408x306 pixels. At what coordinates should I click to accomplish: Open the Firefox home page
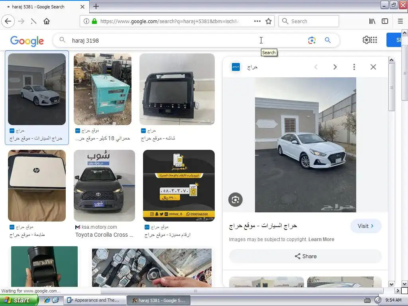coord(47,22)
